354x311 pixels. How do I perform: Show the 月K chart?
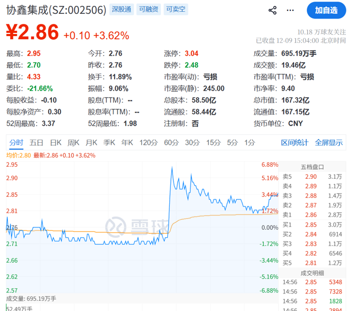(x=91, y=143)
